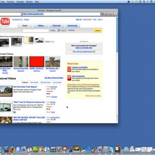The width and height of the screenshot is (155, 155).
Task: Click The Cheetah promoted video thumbnail
Action: coord(53,62)
